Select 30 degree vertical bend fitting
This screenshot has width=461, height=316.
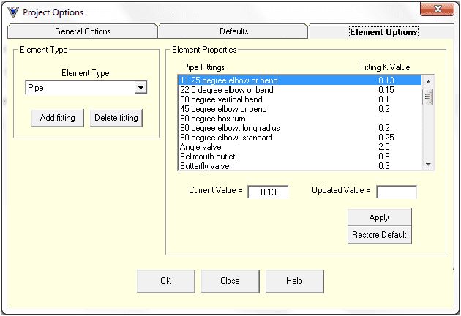(x=223, y=99)
